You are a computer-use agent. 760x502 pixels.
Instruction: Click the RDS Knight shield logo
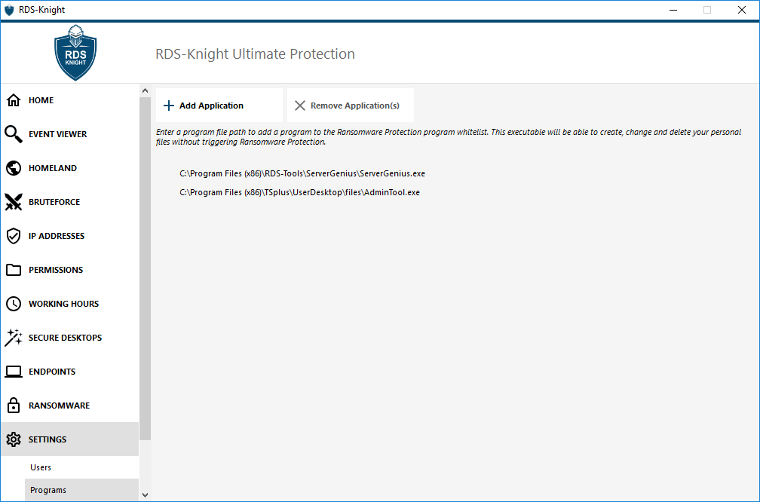pos(75,52)
